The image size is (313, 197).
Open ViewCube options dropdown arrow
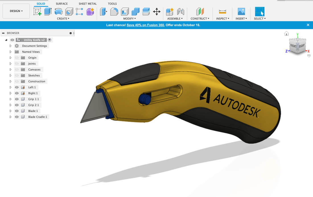309,56
